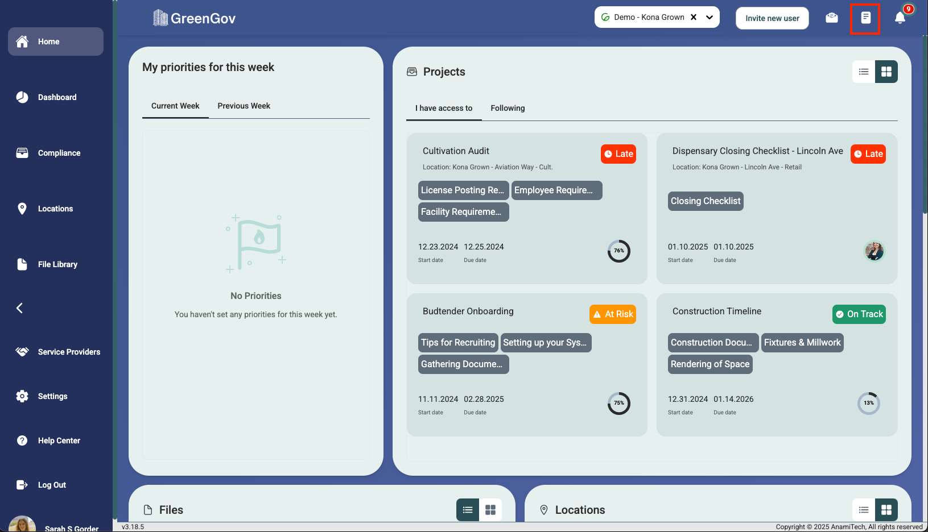Click Invite new user button
Screen dimensions: 928x532
(x=772, y=18)
